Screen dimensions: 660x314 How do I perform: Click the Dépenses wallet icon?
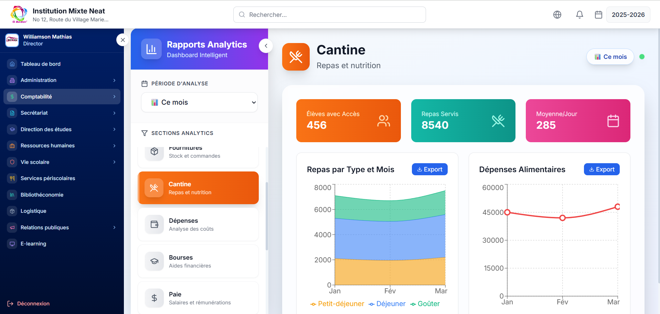pyautogui.click(x=154, y=224)
